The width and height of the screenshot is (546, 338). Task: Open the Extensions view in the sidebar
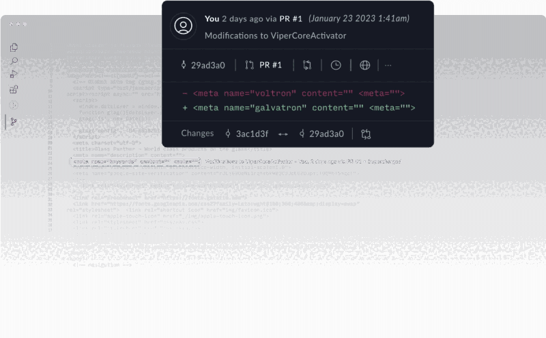pyautogui.click(x=14, y=90)
